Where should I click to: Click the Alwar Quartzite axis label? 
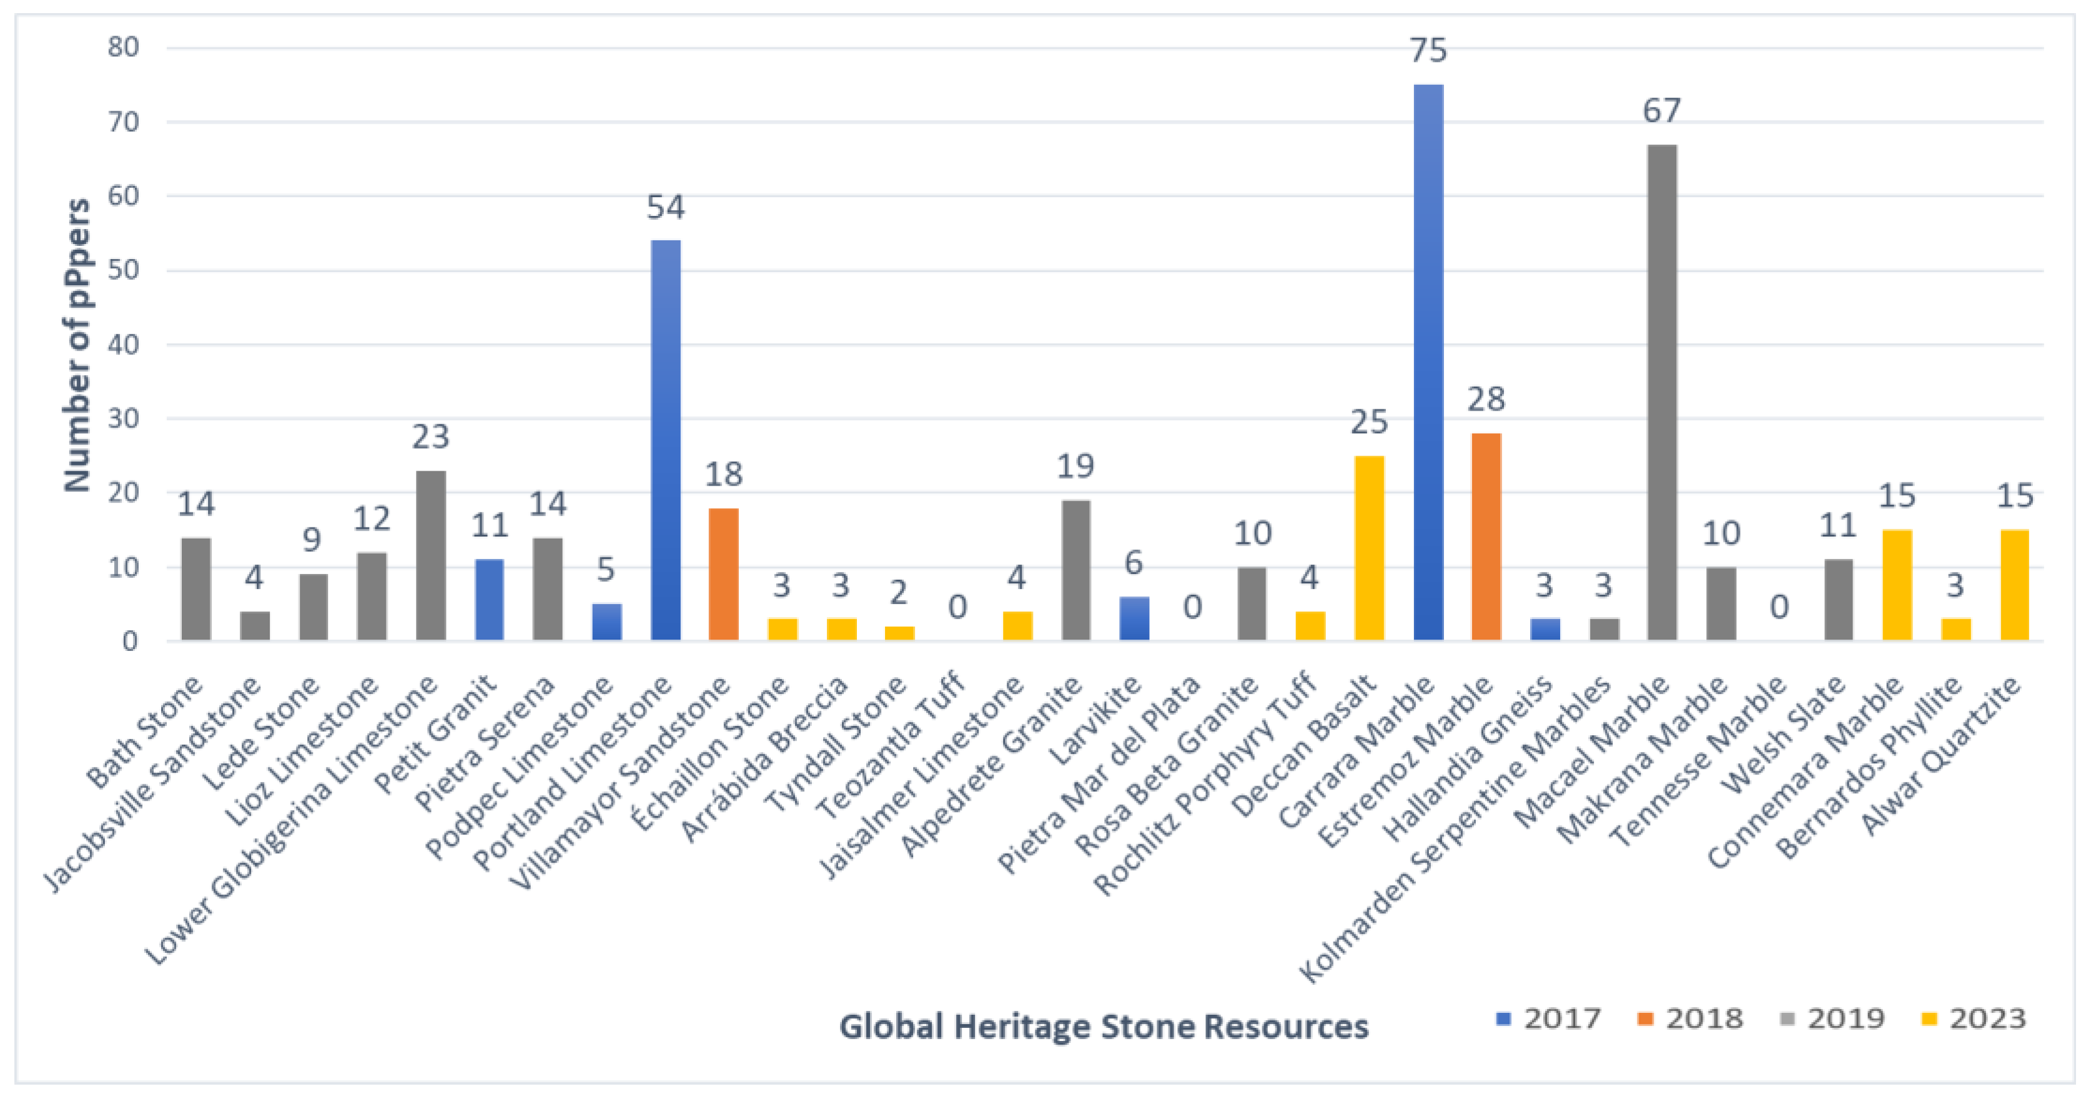click(x=1940, y=755)
